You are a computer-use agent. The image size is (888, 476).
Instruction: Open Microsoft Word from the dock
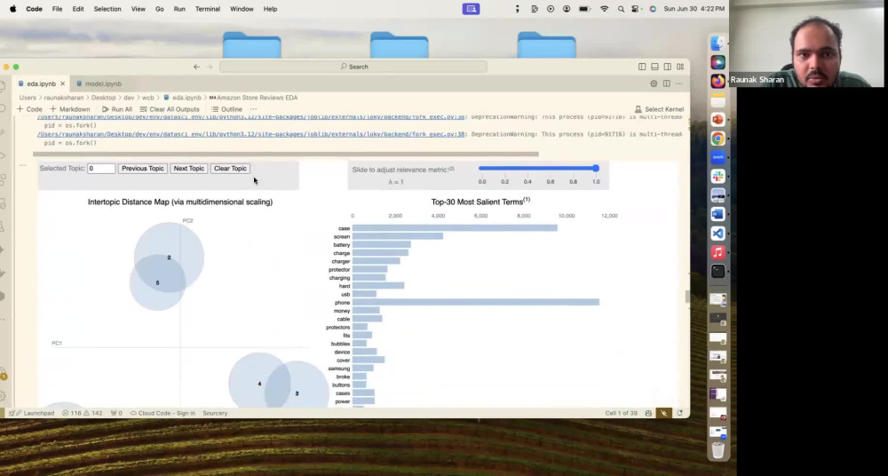718,214
